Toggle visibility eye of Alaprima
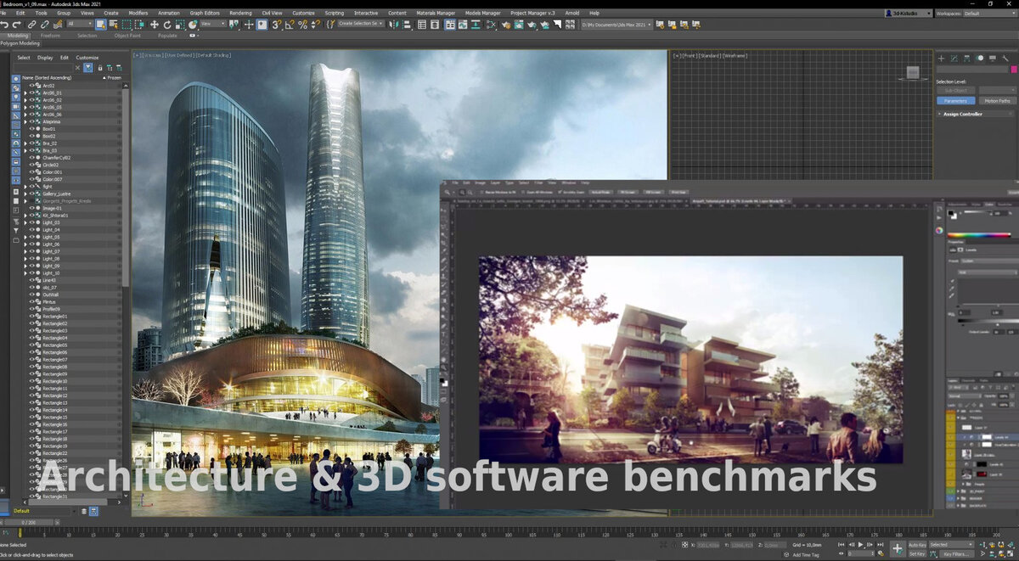Screen dimensions: 1019x561 point(31,121)
